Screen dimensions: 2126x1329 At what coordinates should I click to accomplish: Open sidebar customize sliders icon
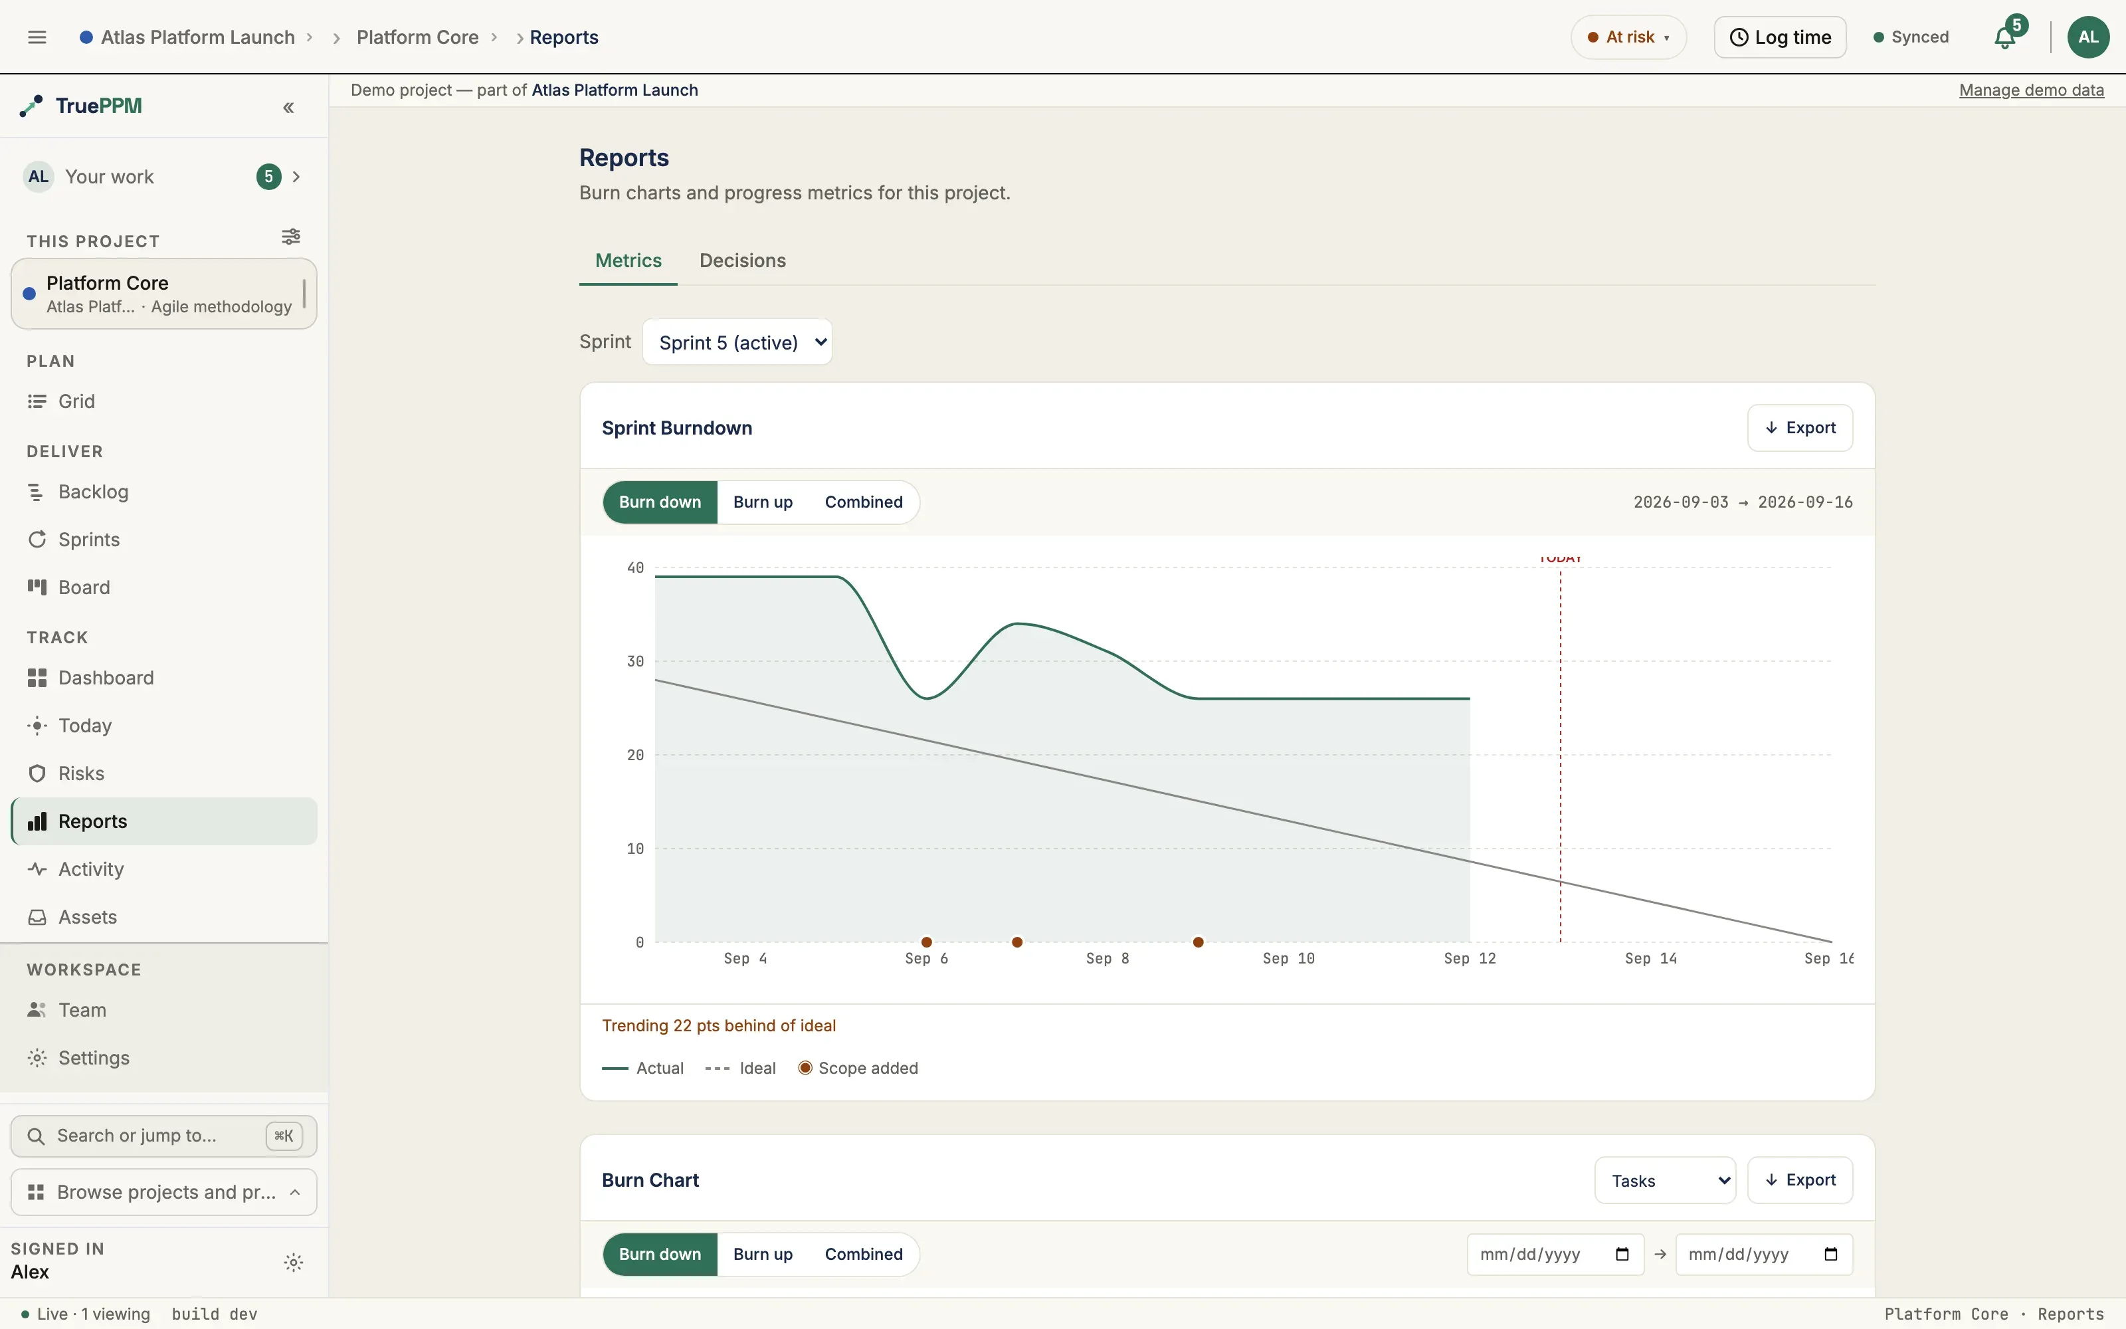(x=291, y=237)
